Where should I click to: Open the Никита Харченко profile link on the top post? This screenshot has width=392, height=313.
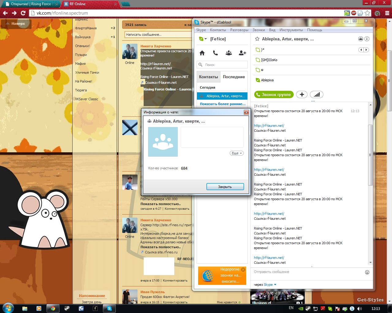click(156, 46)
